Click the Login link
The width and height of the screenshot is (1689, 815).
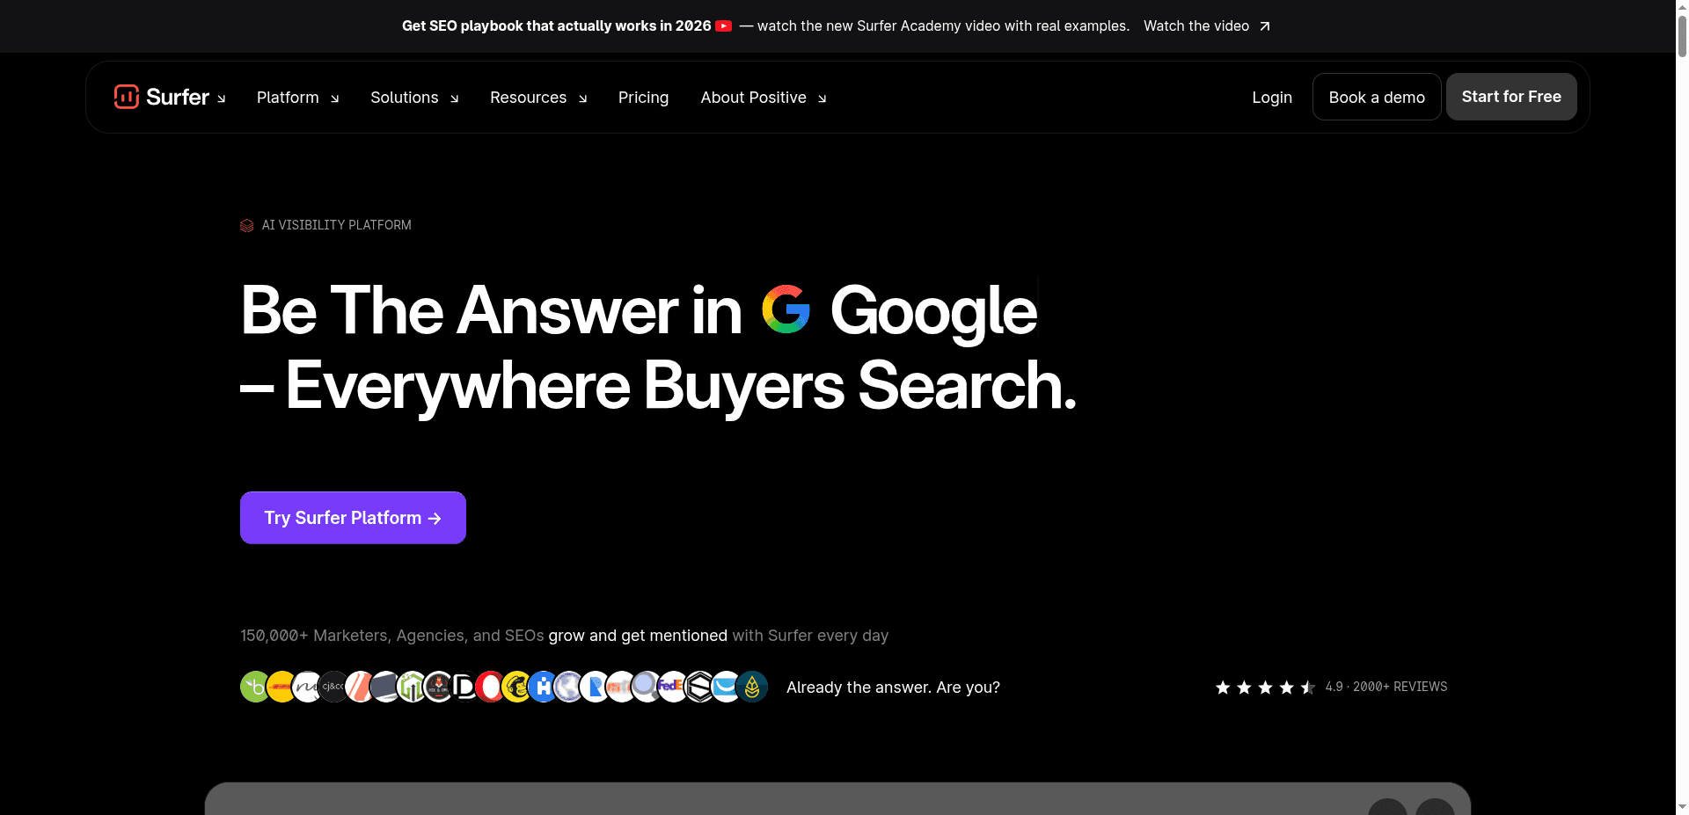1272,98
